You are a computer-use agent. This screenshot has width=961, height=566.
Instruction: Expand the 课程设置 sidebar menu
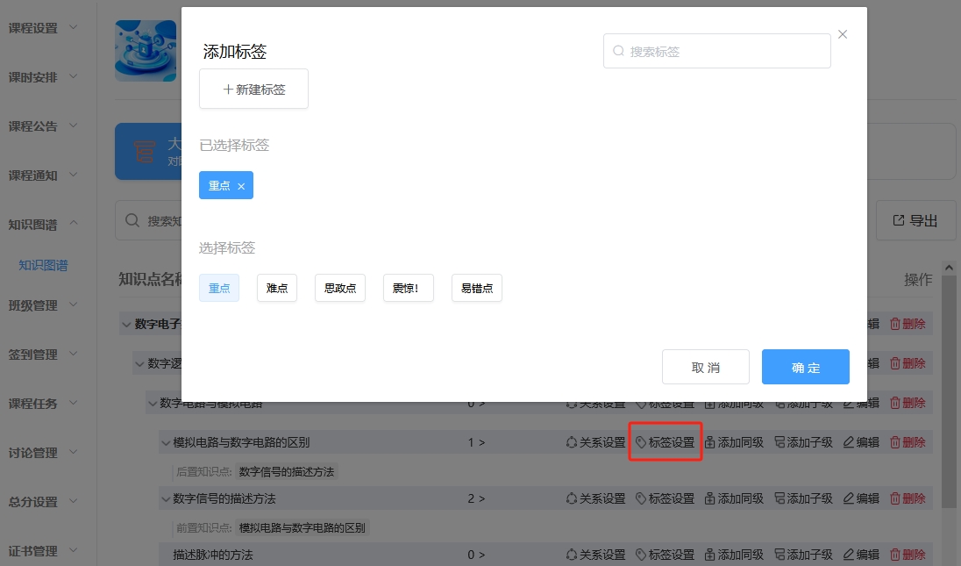(43, 28)
